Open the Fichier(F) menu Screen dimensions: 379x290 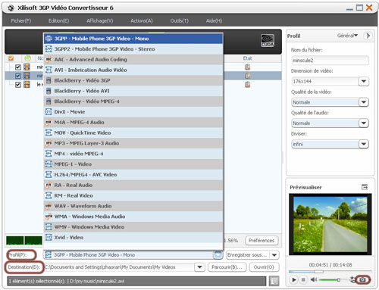21,20
